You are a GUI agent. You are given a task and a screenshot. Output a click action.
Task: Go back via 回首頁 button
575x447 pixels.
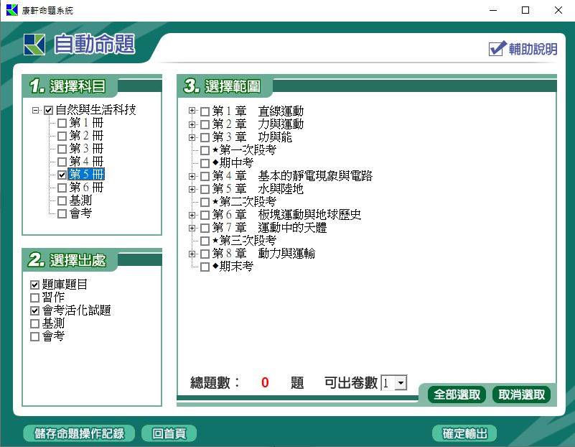pyautogui.click(x=169, y=434)
